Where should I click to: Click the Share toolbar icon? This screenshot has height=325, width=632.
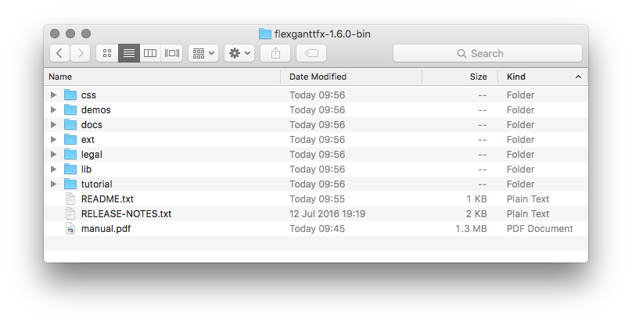click(x=275, y=53)
